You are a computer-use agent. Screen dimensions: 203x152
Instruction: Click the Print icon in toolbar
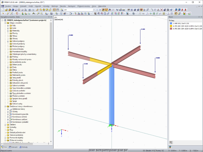coord(22,10)
